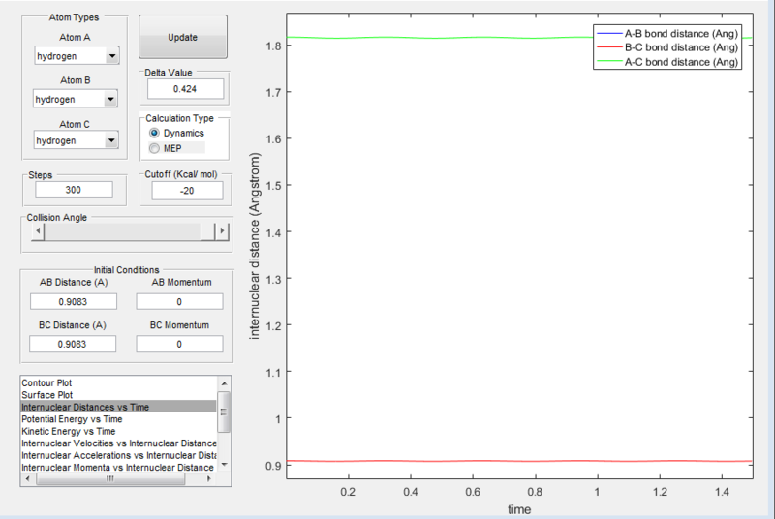775x519 pixels.
Task: Select Internuclear Velocities vs Internuclear Distance
Action: point(118,443)
